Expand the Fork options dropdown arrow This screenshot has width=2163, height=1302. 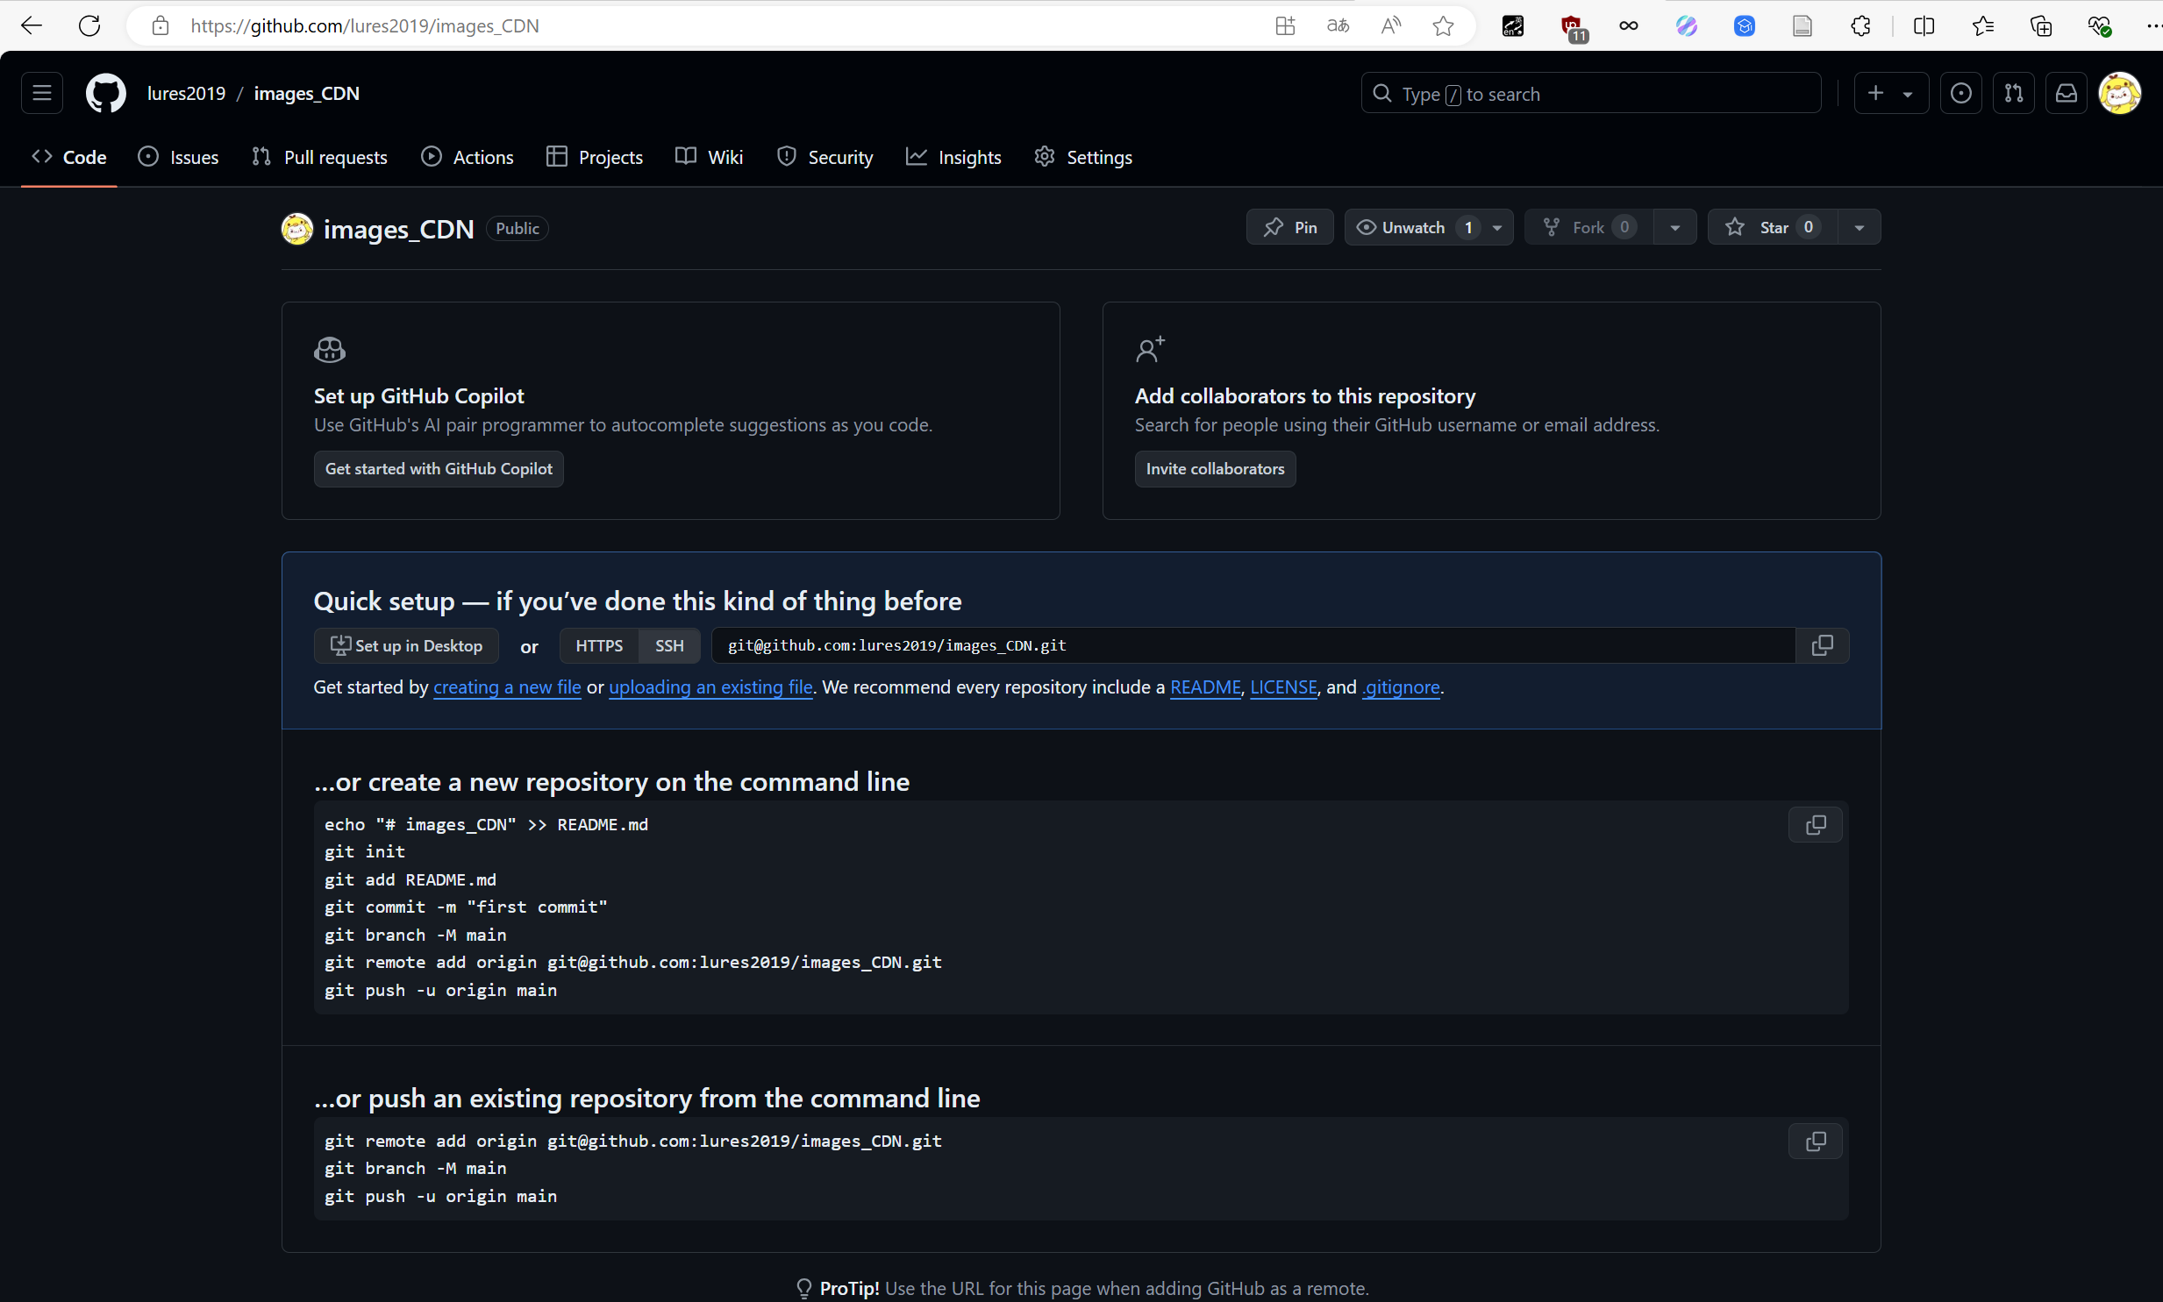(1674, 227)
